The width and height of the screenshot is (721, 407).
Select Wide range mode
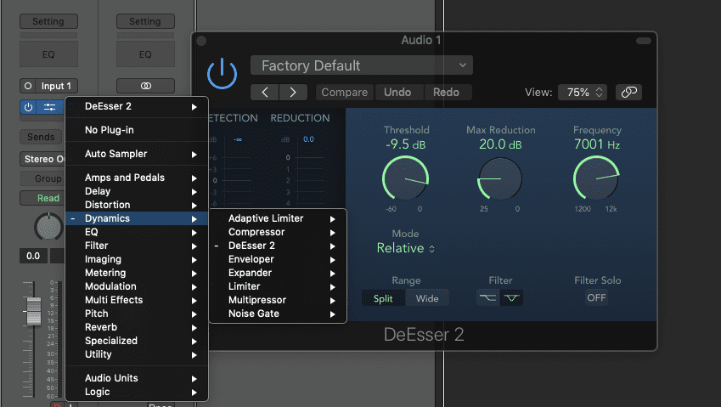427,298
